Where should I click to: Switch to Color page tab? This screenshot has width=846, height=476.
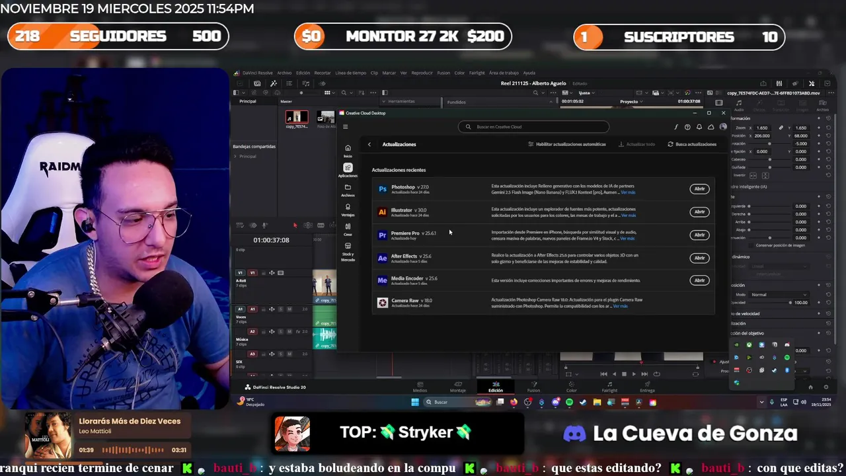click(x=572, y=387)
